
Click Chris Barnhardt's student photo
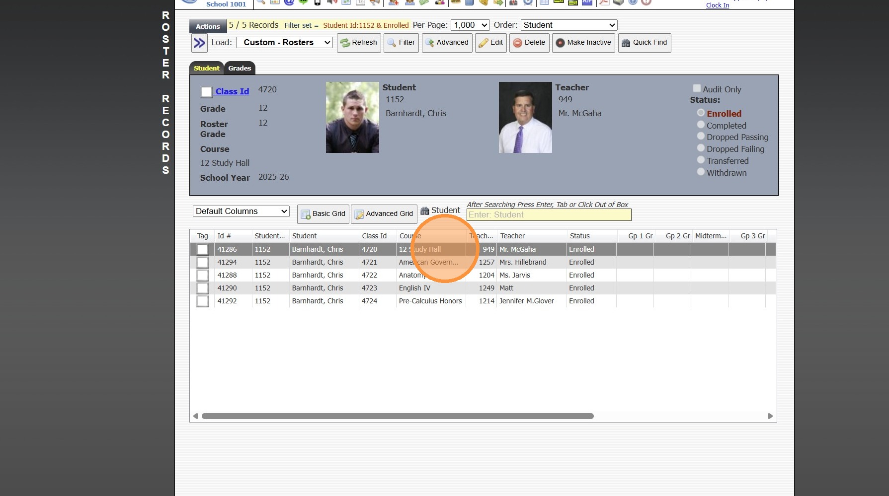point(352,117)
